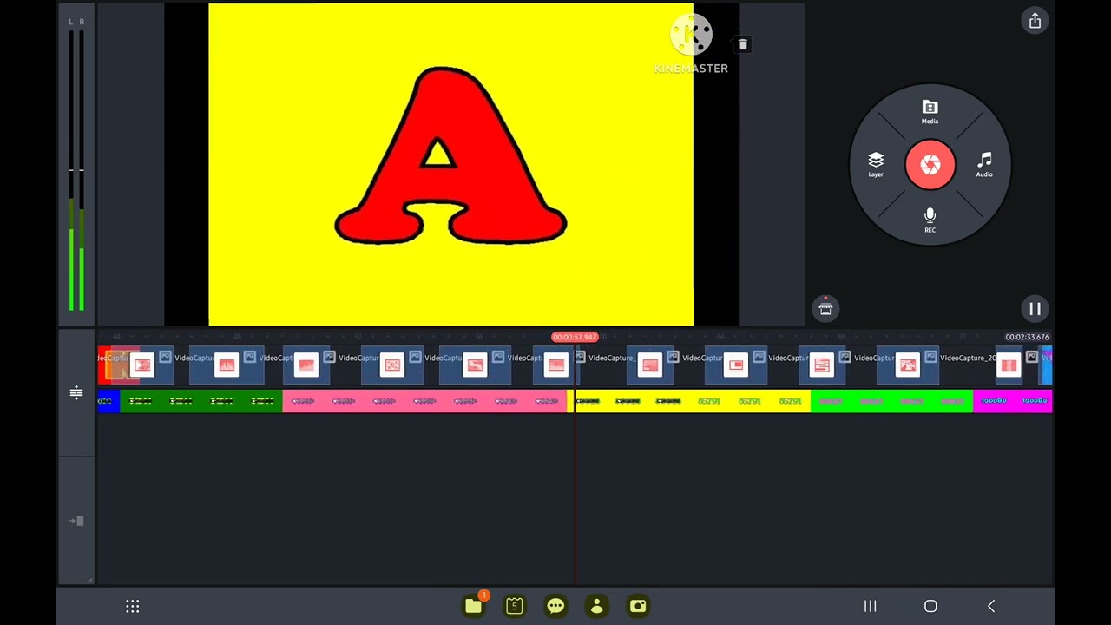Open the yellow folder app

click(x=473, y=606)
